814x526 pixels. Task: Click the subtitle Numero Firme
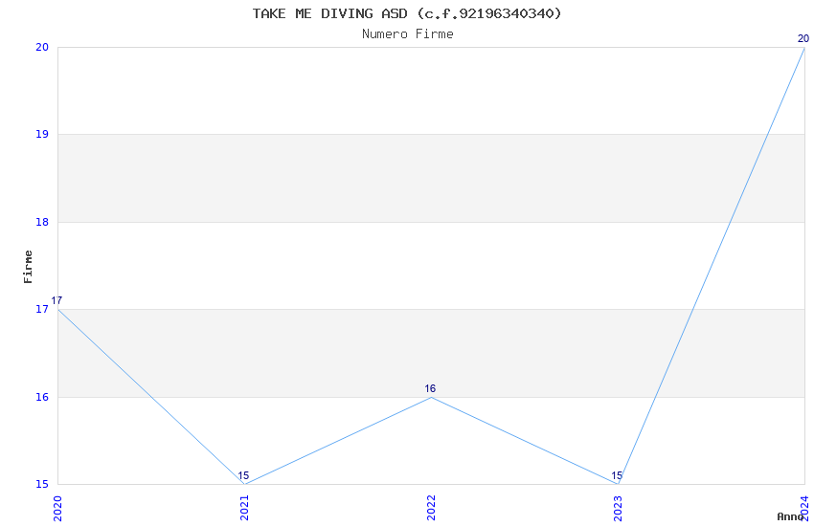click(408, 34)
